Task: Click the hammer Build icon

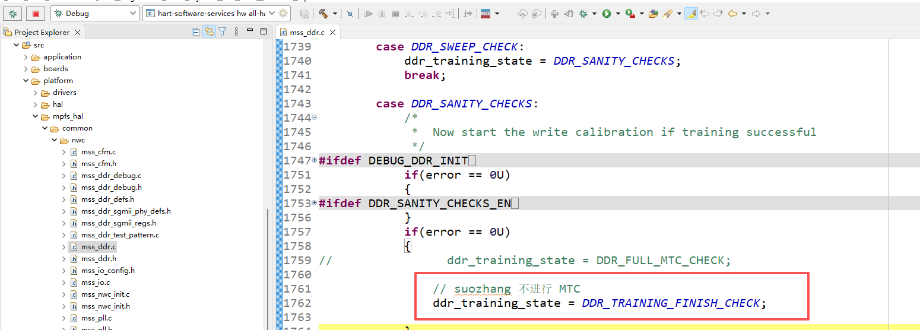Action: click(x=323, y=14)
